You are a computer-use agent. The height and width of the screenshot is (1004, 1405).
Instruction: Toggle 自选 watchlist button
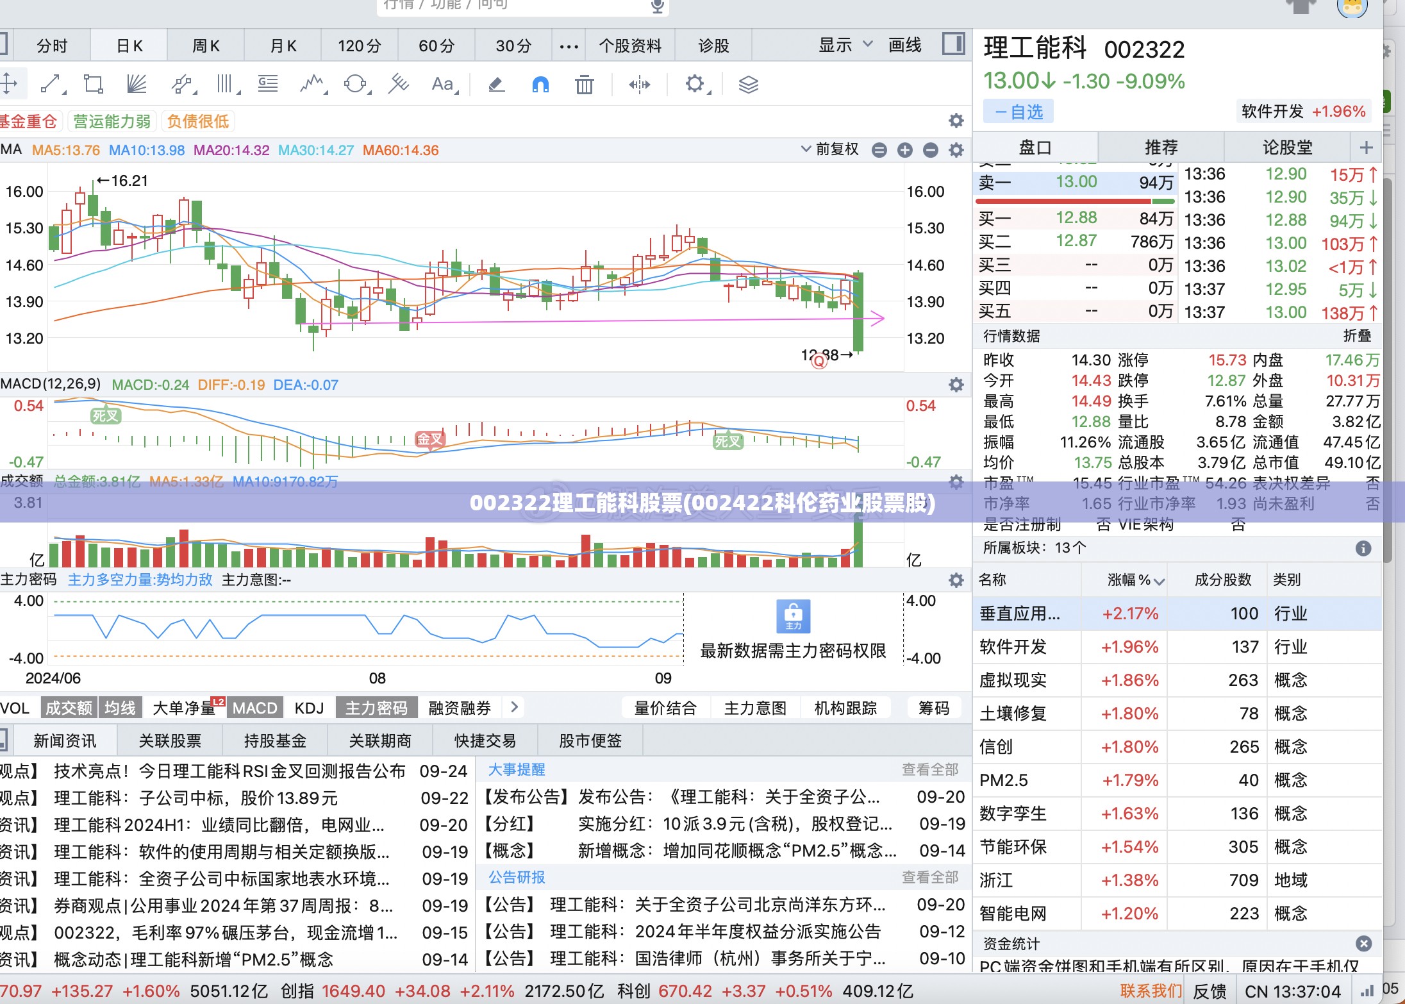tap(1018, 112)
